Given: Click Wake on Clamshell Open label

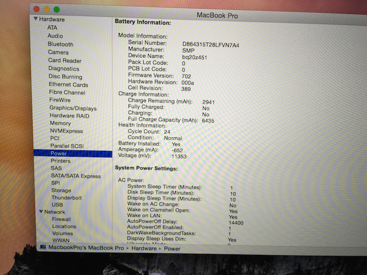Looking at the screenshot, I should pos(158,210).
